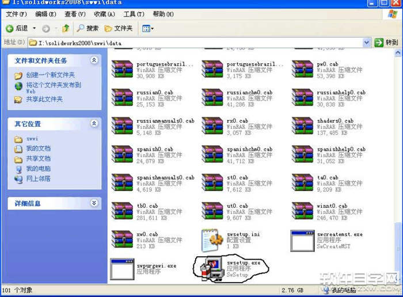Open the Views dropdown button
The image size is (403, 297).
pos(148,28)
